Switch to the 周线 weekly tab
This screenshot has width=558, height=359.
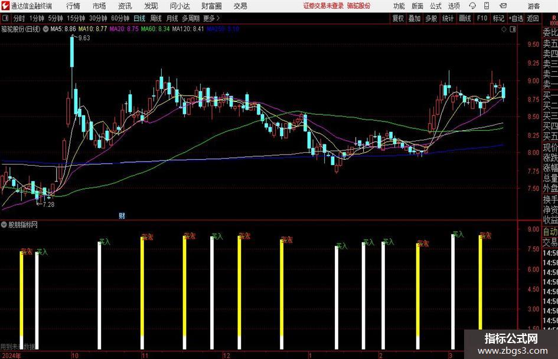tap(156, 18)
